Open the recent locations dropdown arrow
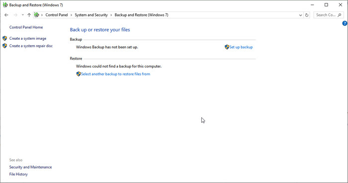This screenshot has height=183, width=348. pos(23,15)
